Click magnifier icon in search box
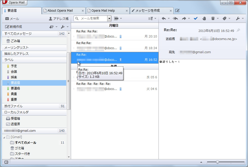Image resolution: width=248 pixels, height=167 pixels. click(x=77, y=18)
